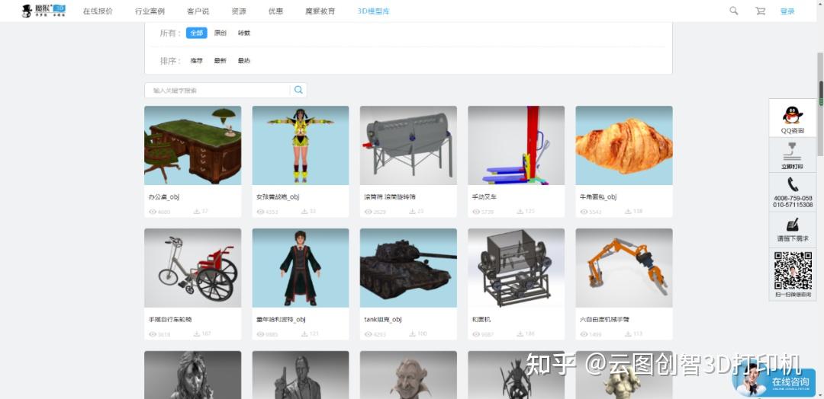The image size is (824, 399).
Task: Click the 和面机 title text
Action: (481, 319)
